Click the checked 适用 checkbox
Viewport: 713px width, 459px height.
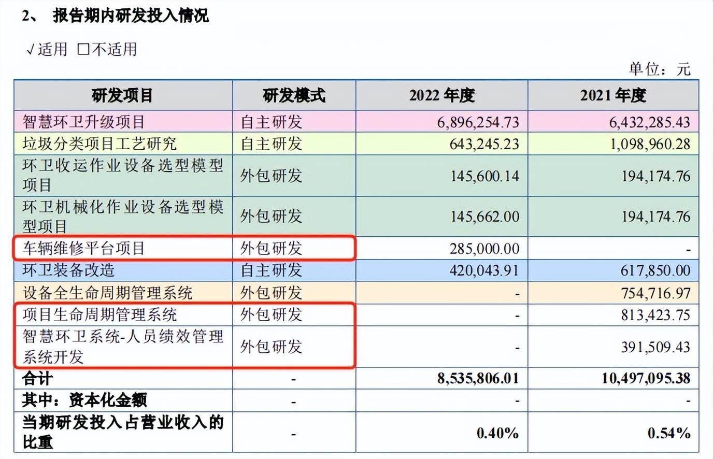point(31,50)
